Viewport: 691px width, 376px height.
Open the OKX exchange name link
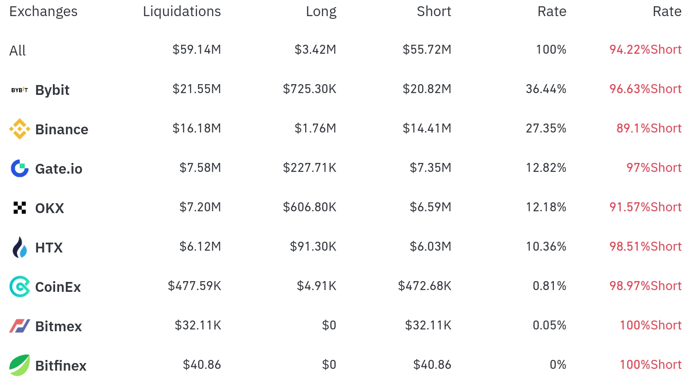[x=50, y=209]
